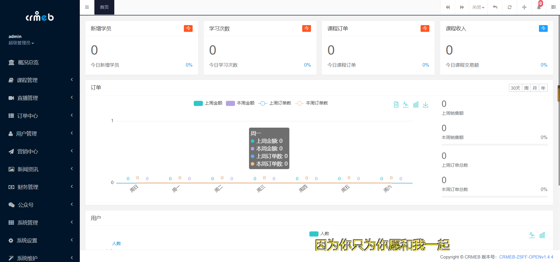
Task: Click the 年 range button
Action: [543, 88]
